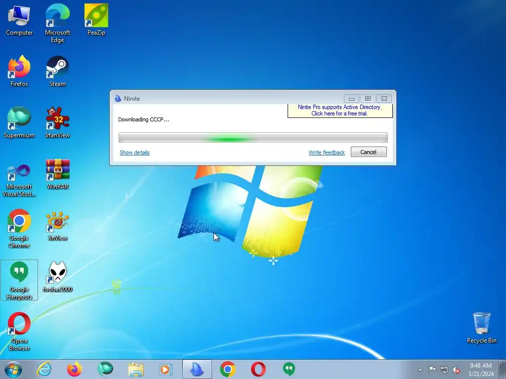This screenshot has height=379, width=506.
Task: Minimize the Ninite window
Action: [351, 98]
